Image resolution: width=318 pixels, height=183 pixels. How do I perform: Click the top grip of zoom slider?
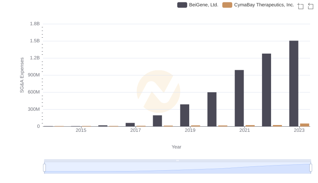point(177,160)
